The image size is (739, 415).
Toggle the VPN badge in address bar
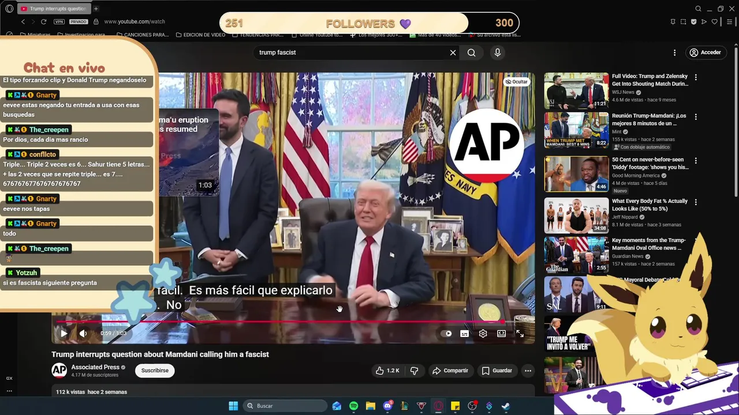tap(59, 21)
